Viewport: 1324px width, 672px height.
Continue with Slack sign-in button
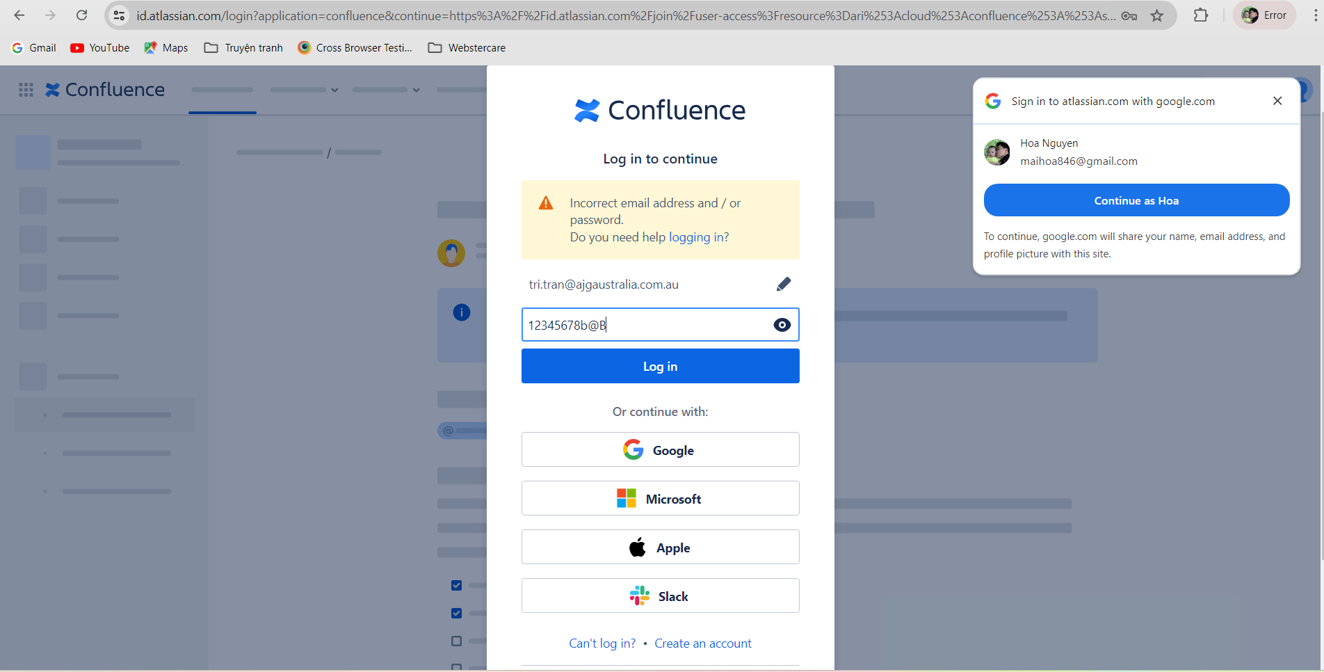(661, 596)
